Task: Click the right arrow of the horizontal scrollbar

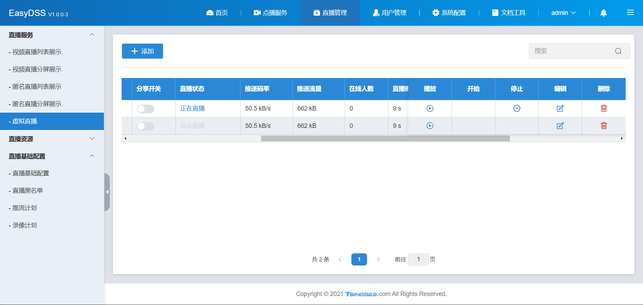Action: (x=622, y=139)
